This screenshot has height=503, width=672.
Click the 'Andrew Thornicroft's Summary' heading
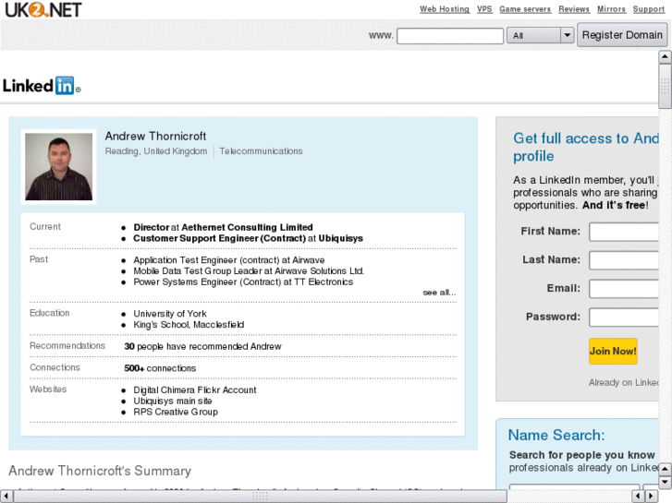pos(100,471)
